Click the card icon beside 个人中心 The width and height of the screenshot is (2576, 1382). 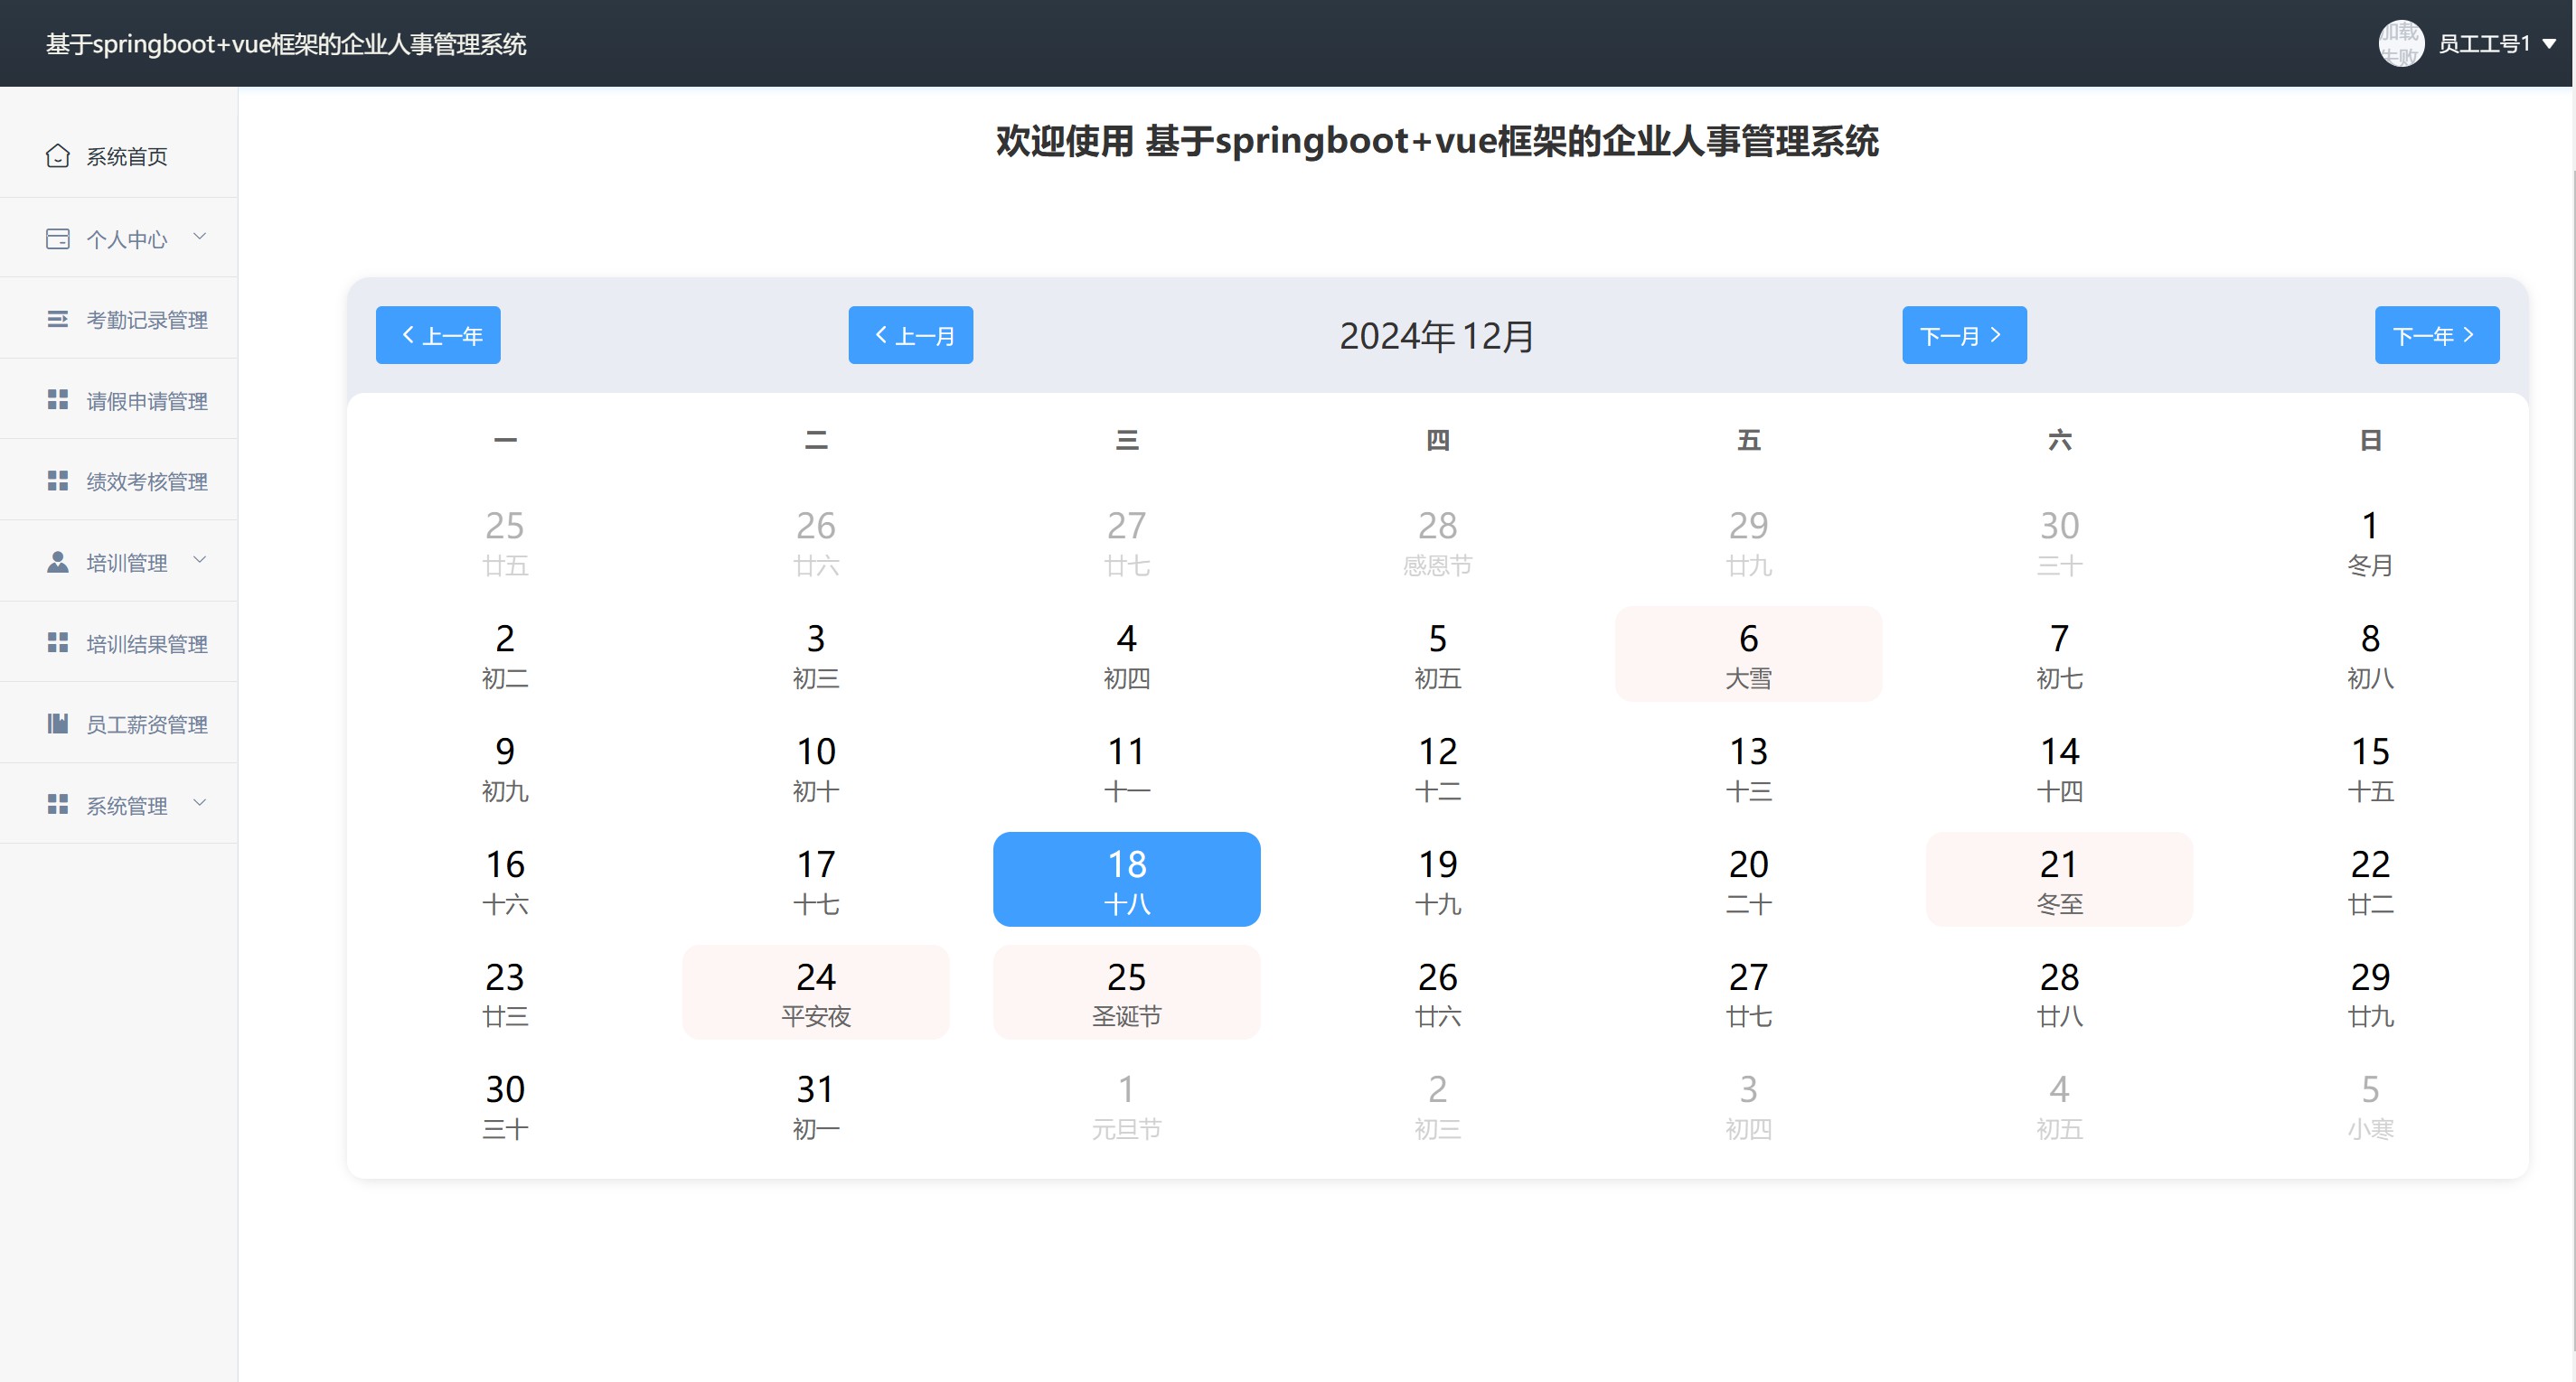pos(58,238)
